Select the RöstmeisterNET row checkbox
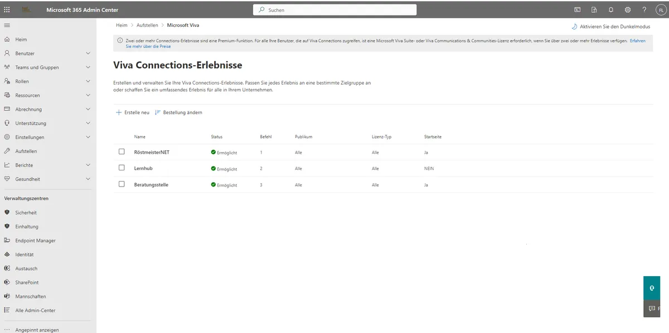The height and width of the screenshot is (333, 669). click(122, 151)
